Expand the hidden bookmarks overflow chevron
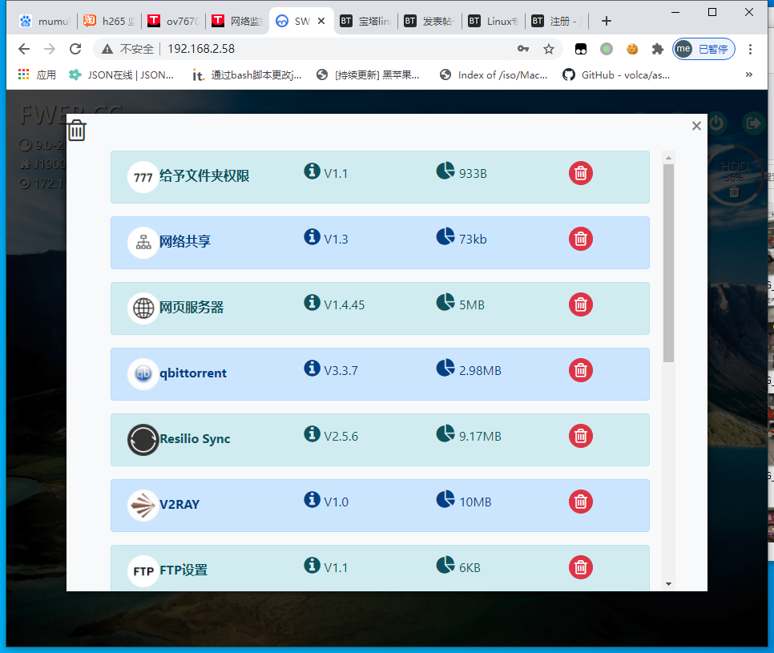This screenshot has height=653, width=774. (x=749, y=75)
